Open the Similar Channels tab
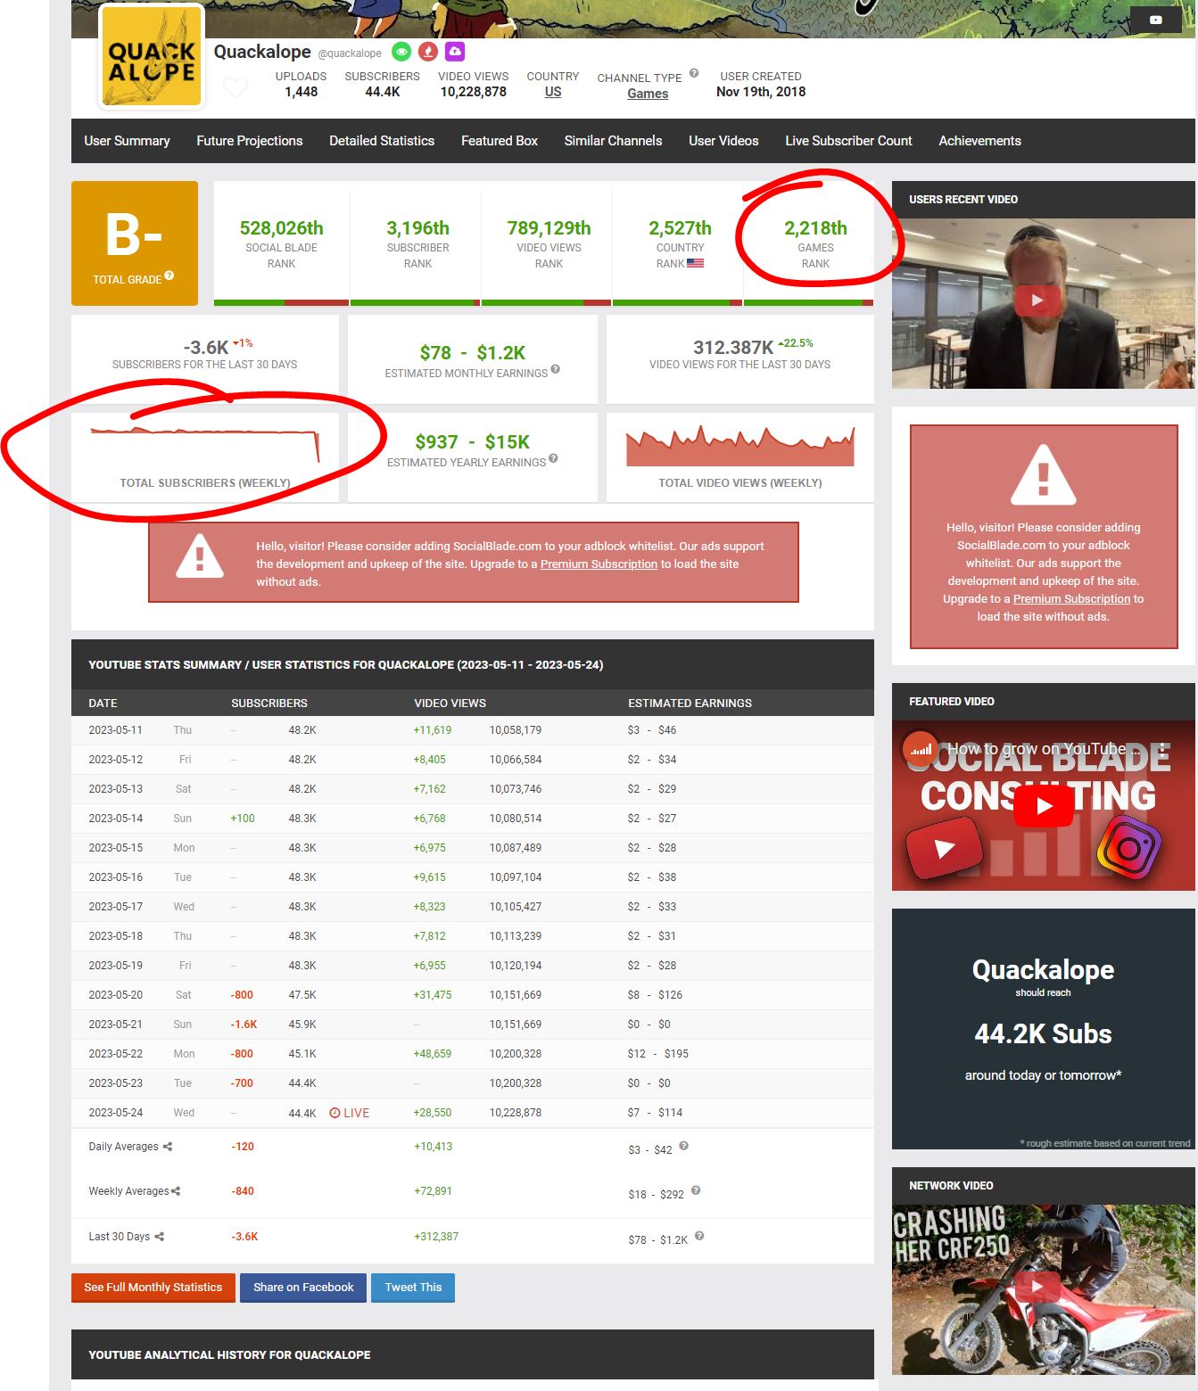The width and height of the screenshot is (1198, 1391). click(x=613, y=141)
